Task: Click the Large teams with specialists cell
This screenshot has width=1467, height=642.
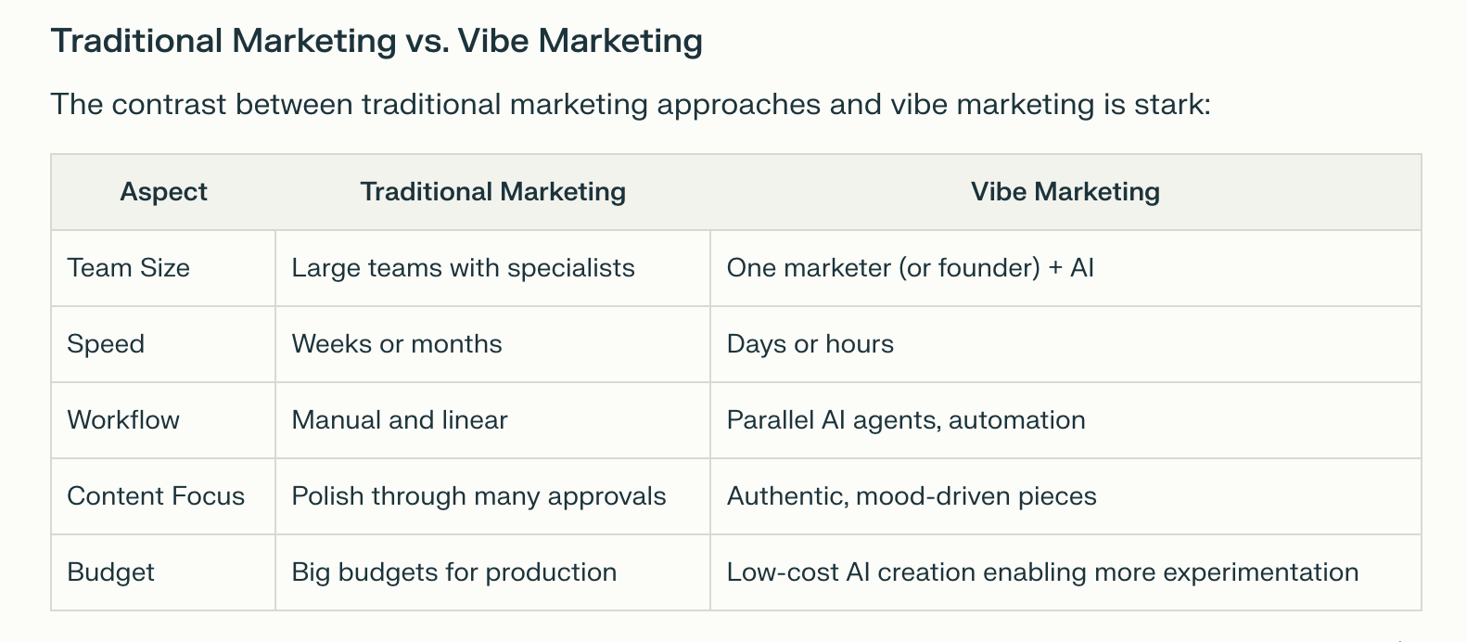Action: [x=492, y=268]
